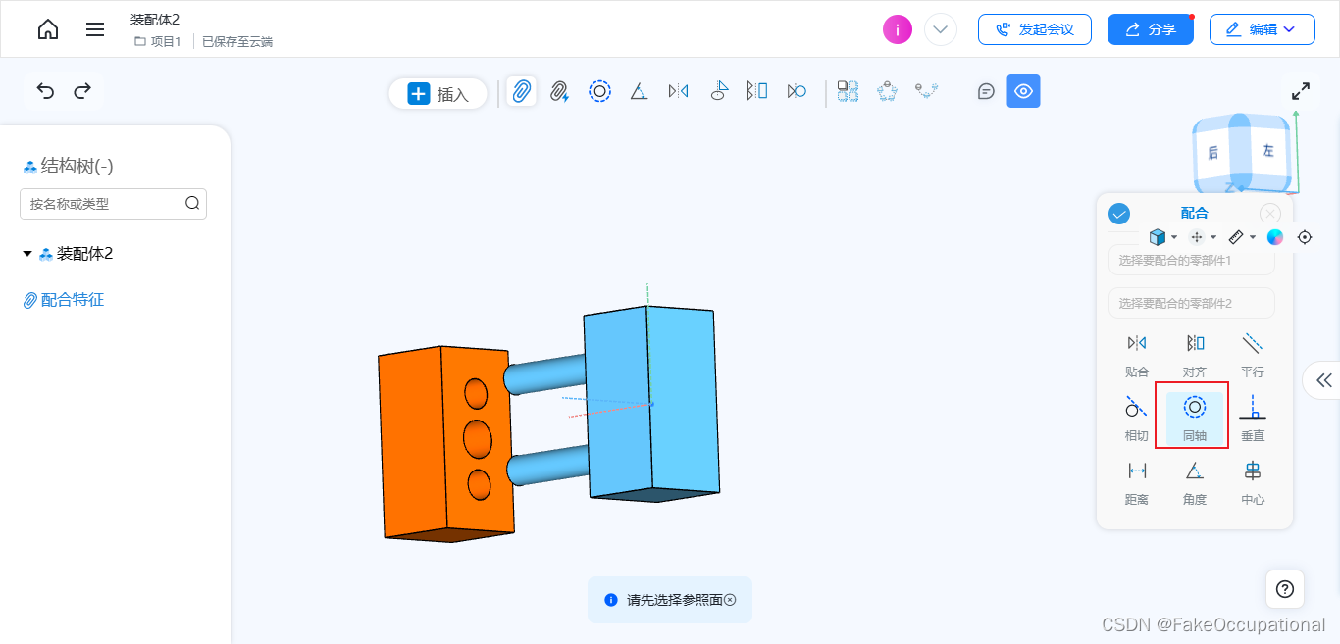
Task: Collapse the 装配体2 tree node
Action: [27, 254]
